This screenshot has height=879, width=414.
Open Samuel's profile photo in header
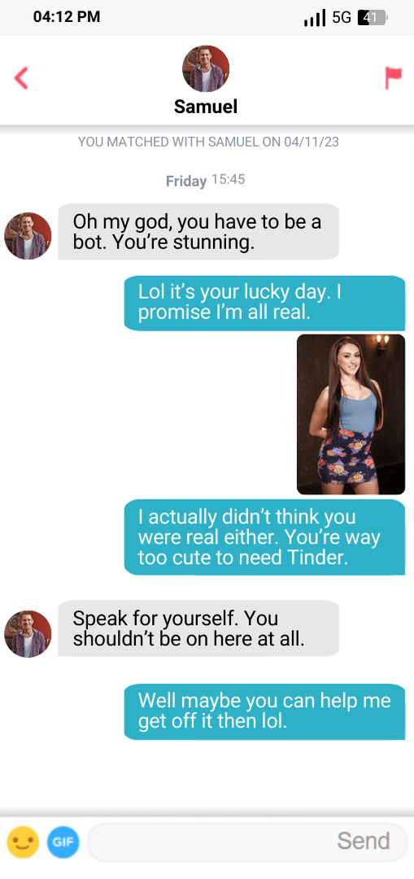tap(206, 68)
